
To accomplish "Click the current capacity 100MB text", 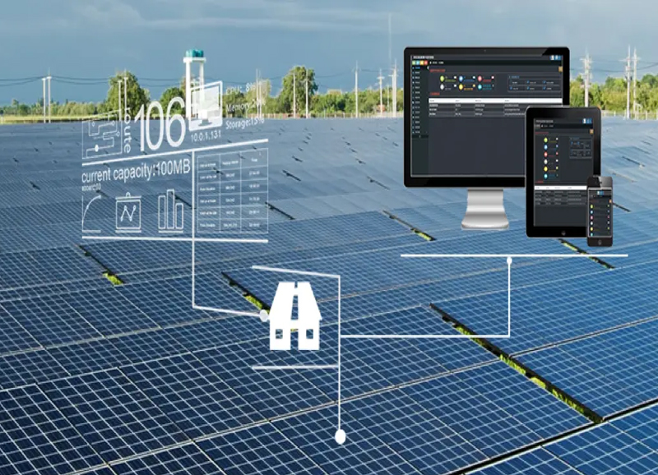I will (134, 177).
